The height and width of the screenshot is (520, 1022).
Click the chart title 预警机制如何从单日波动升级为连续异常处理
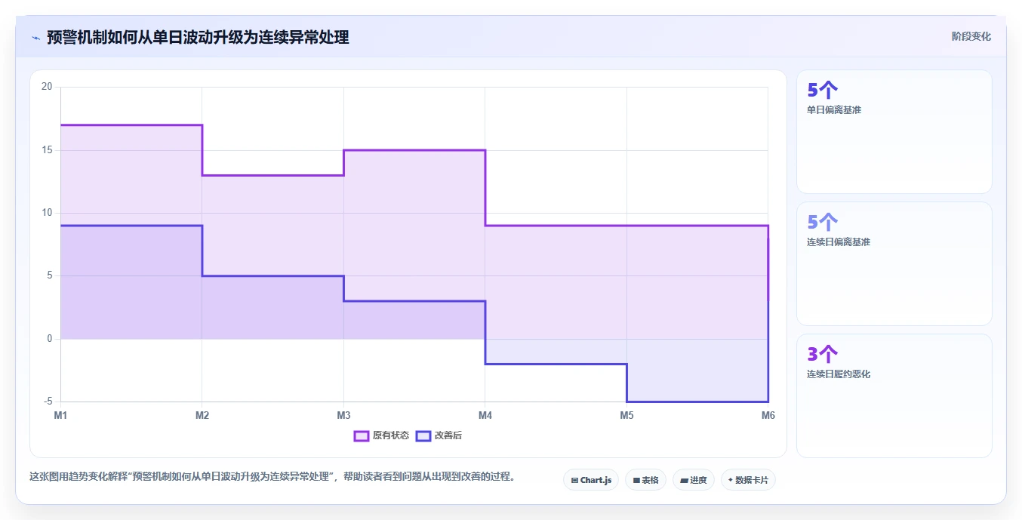coord(198,37)
